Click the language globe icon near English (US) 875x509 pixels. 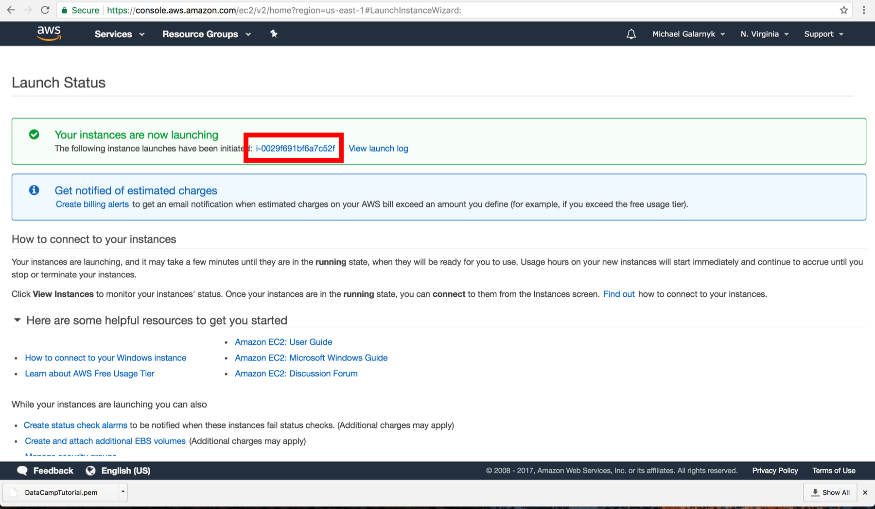pos(90,470)
